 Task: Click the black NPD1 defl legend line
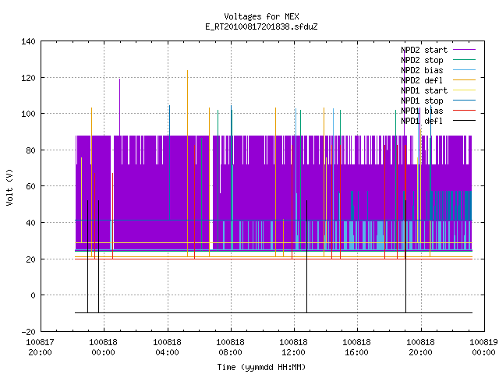[465, 121]
